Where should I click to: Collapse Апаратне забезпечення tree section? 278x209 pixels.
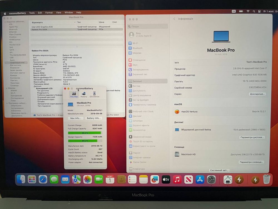pyautogui.click(x=5, y=22)
